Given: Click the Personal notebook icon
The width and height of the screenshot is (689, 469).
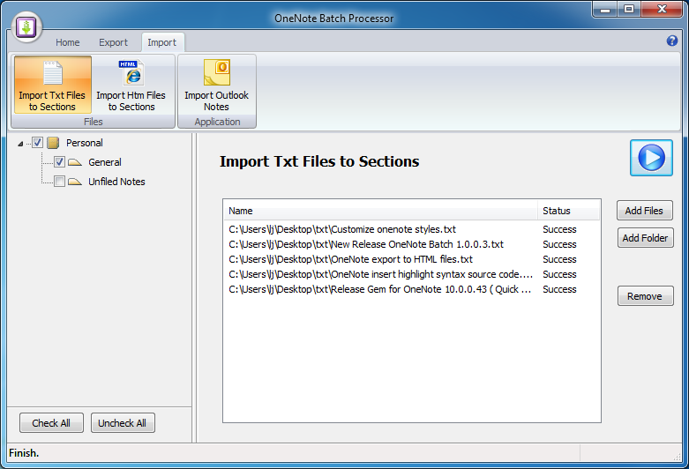Looking at the screenshot, I should coord(53,143).
